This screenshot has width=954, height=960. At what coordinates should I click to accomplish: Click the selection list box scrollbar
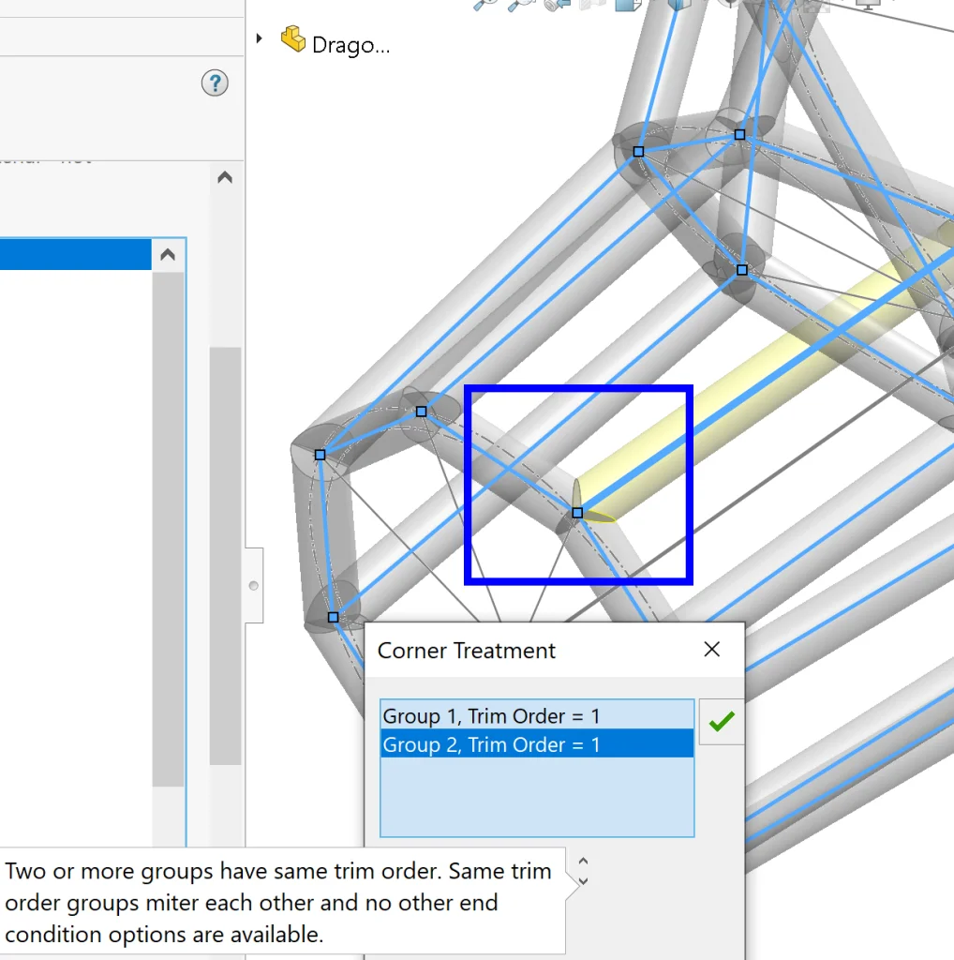click(168, 525)
